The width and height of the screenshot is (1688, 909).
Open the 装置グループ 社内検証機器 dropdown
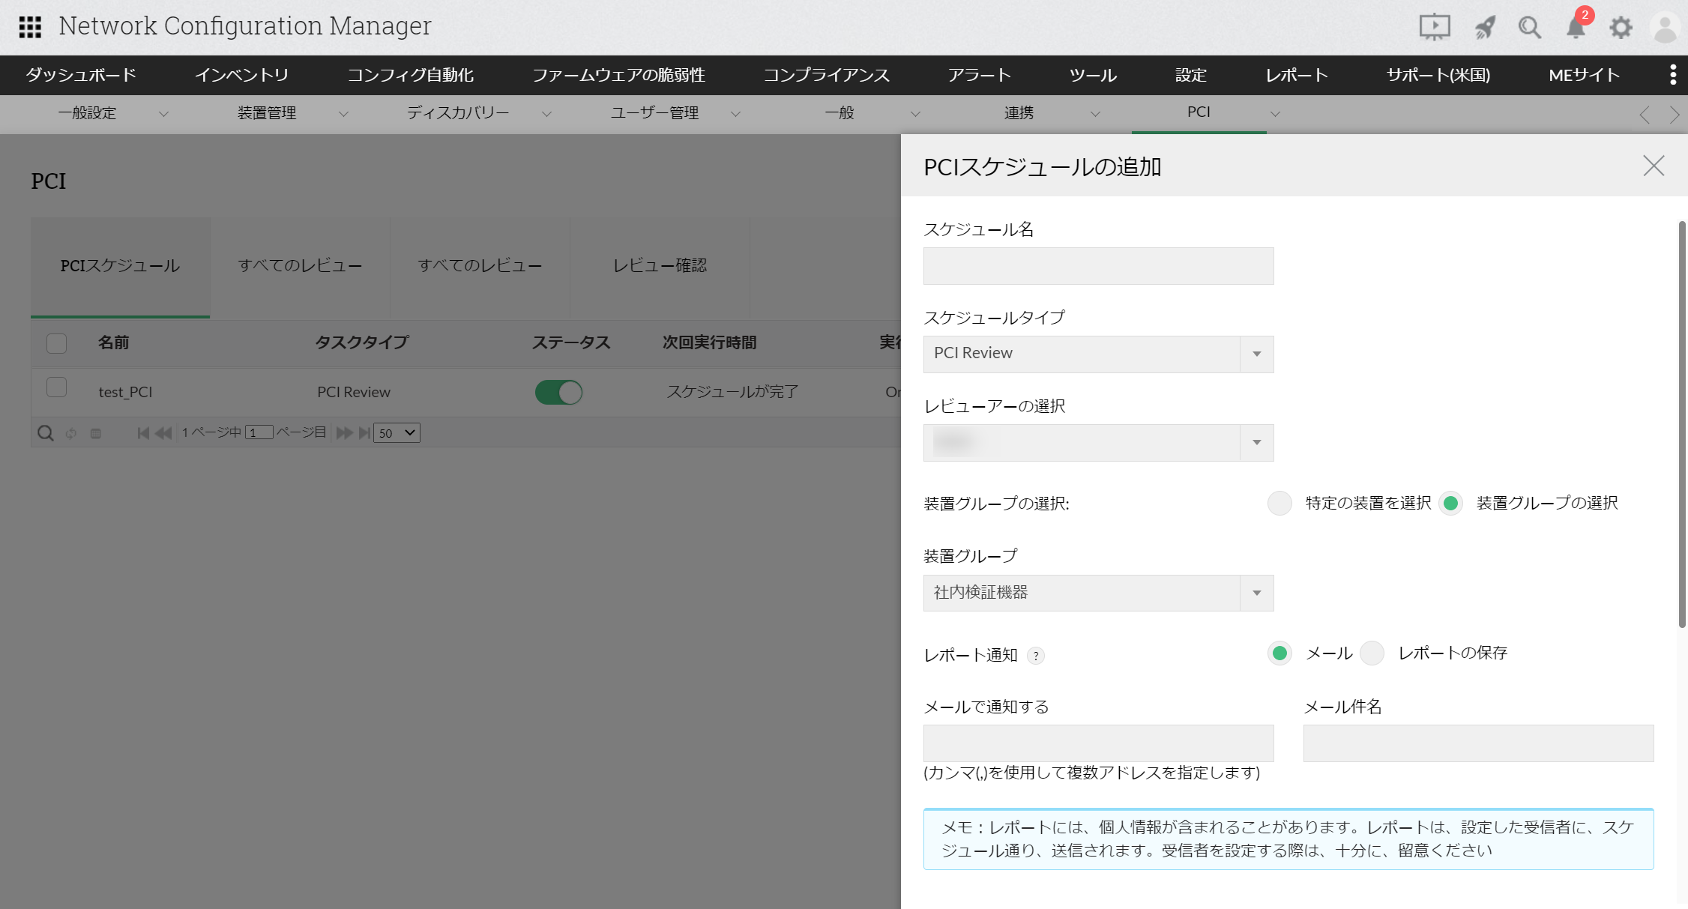click(x=1098, y=593)
